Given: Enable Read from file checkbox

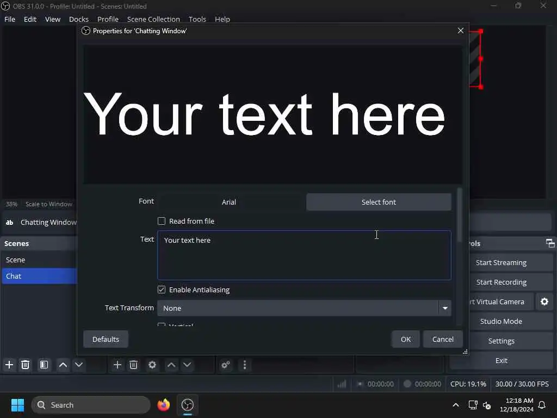Looking at the screenshot, I should [x=161, y=221].
